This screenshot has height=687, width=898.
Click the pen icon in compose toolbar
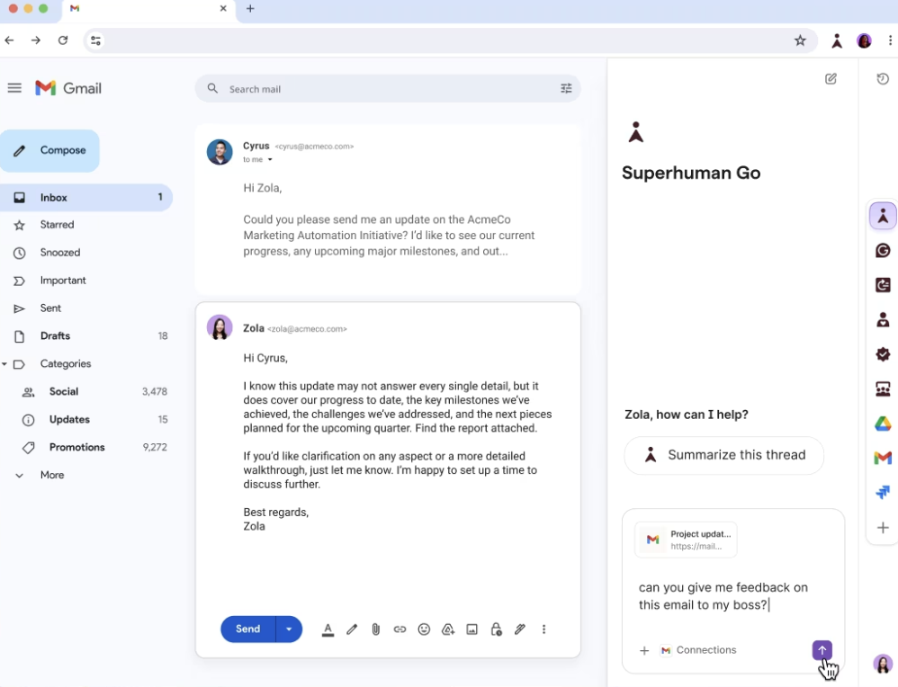point(352,629)
